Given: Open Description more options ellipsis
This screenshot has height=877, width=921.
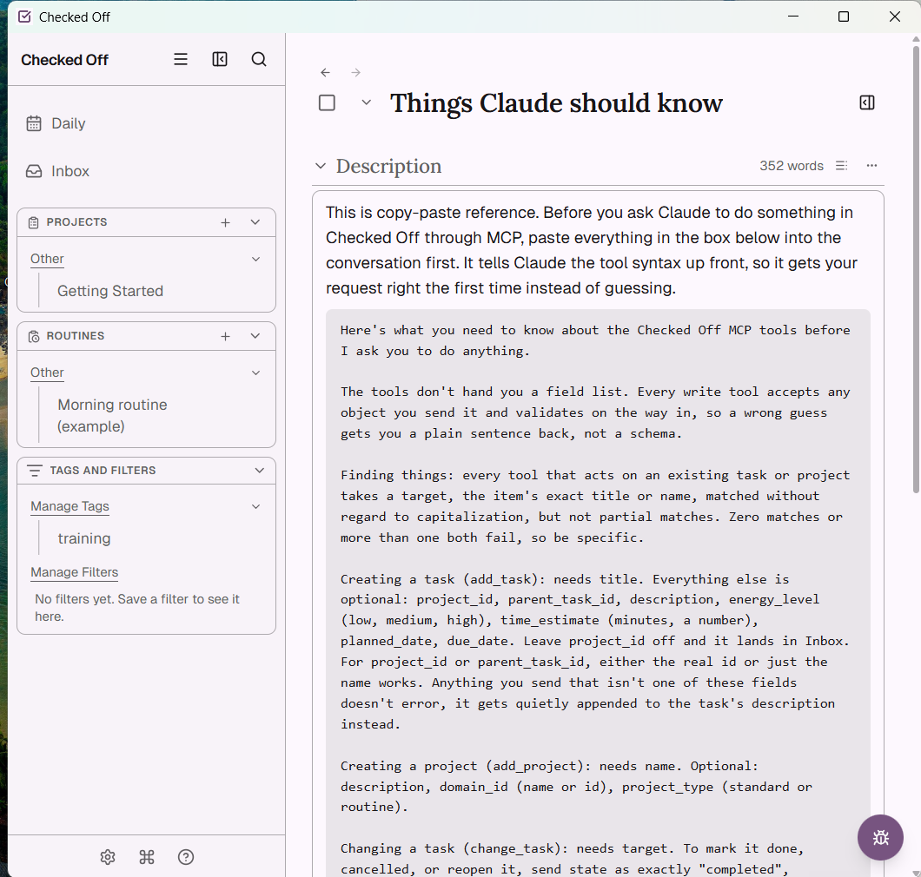Looking at the screenshot, I should click(871, 166).
